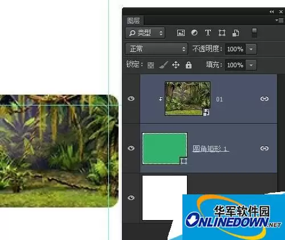Select the green 圆角矩形 1 thumbnail
This screenshot has height=240, width=285.
pos(165,148)
